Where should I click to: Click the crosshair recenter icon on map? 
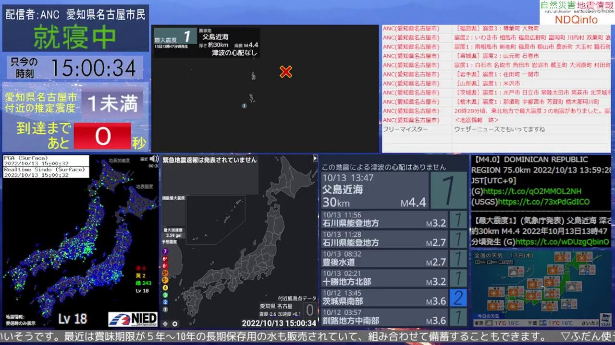[166, 324]
